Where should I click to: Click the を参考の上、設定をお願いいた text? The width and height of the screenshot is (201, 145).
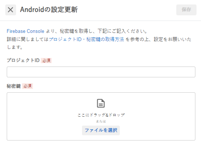158,39
